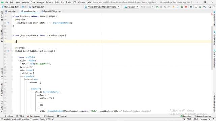Click the attach debugger to Android process icon
Image resolution: width=216 pixels, height=121 pixels.
pyautogui.click(x=182, y=7)
